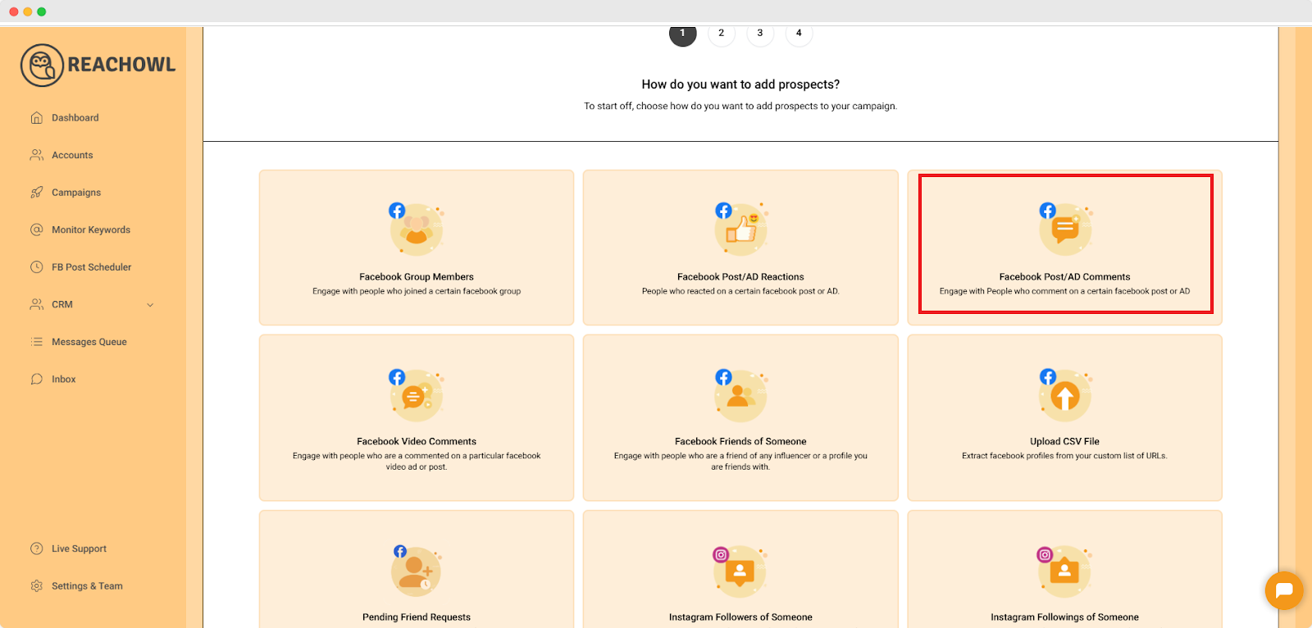This screenshot has height=628, width=1312.
Task: Select Pending Friend Requests card title
Action: [x=417, y=617]
